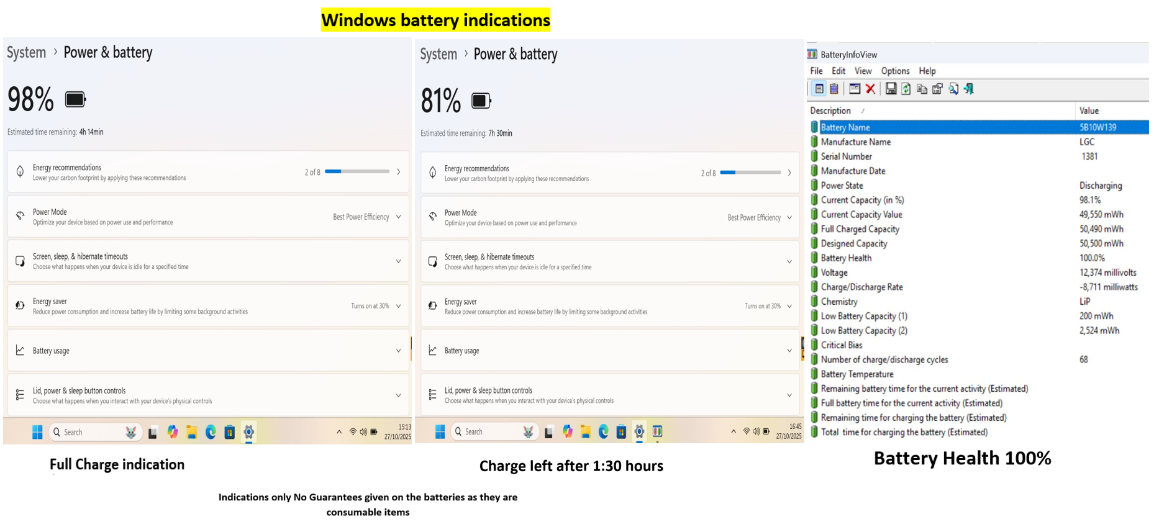Click the Copy selected items toolbar icon
This screenshot has width=1154, height=527.
pyautogui.click(x=922, y=89)
